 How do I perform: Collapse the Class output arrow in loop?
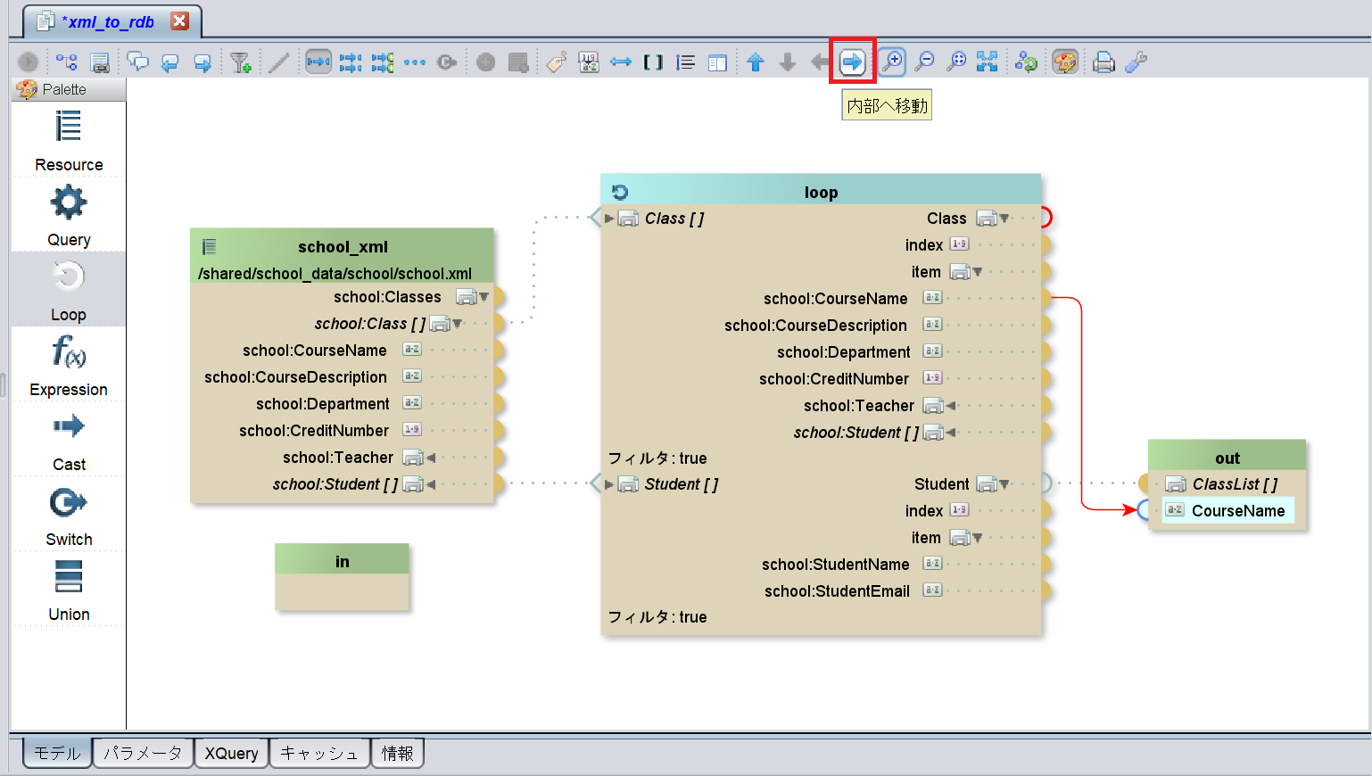pyautogui.click(x=1004, y=219)
